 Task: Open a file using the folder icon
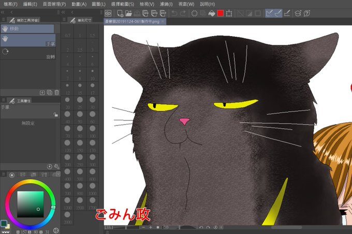[128, 13]
